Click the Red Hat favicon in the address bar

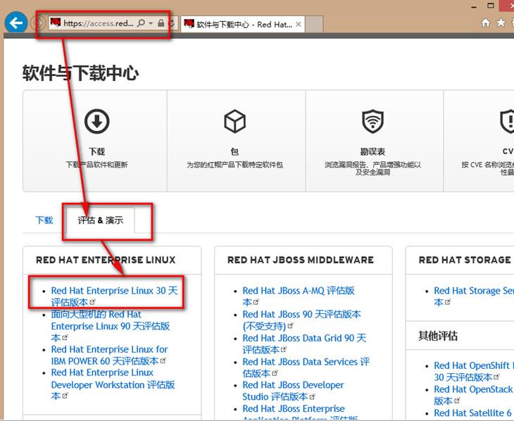56,23
